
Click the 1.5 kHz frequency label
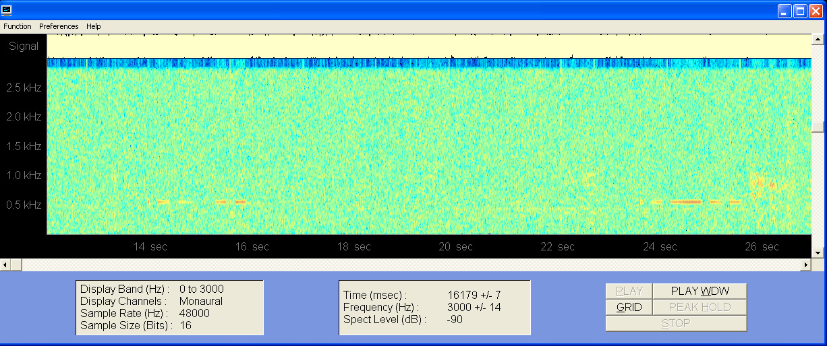[x=24, y=146]
